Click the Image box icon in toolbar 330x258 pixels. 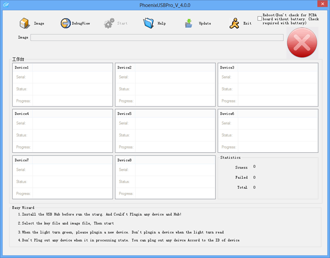[x=25, y=23]
